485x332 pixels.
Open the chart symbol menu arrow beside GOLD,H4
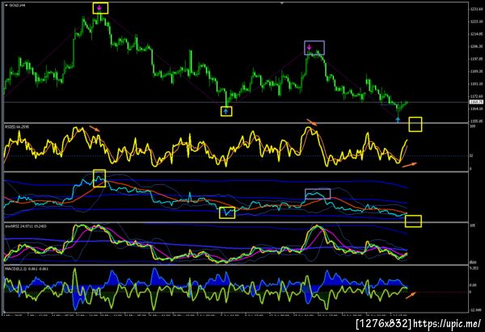[6, 6]
